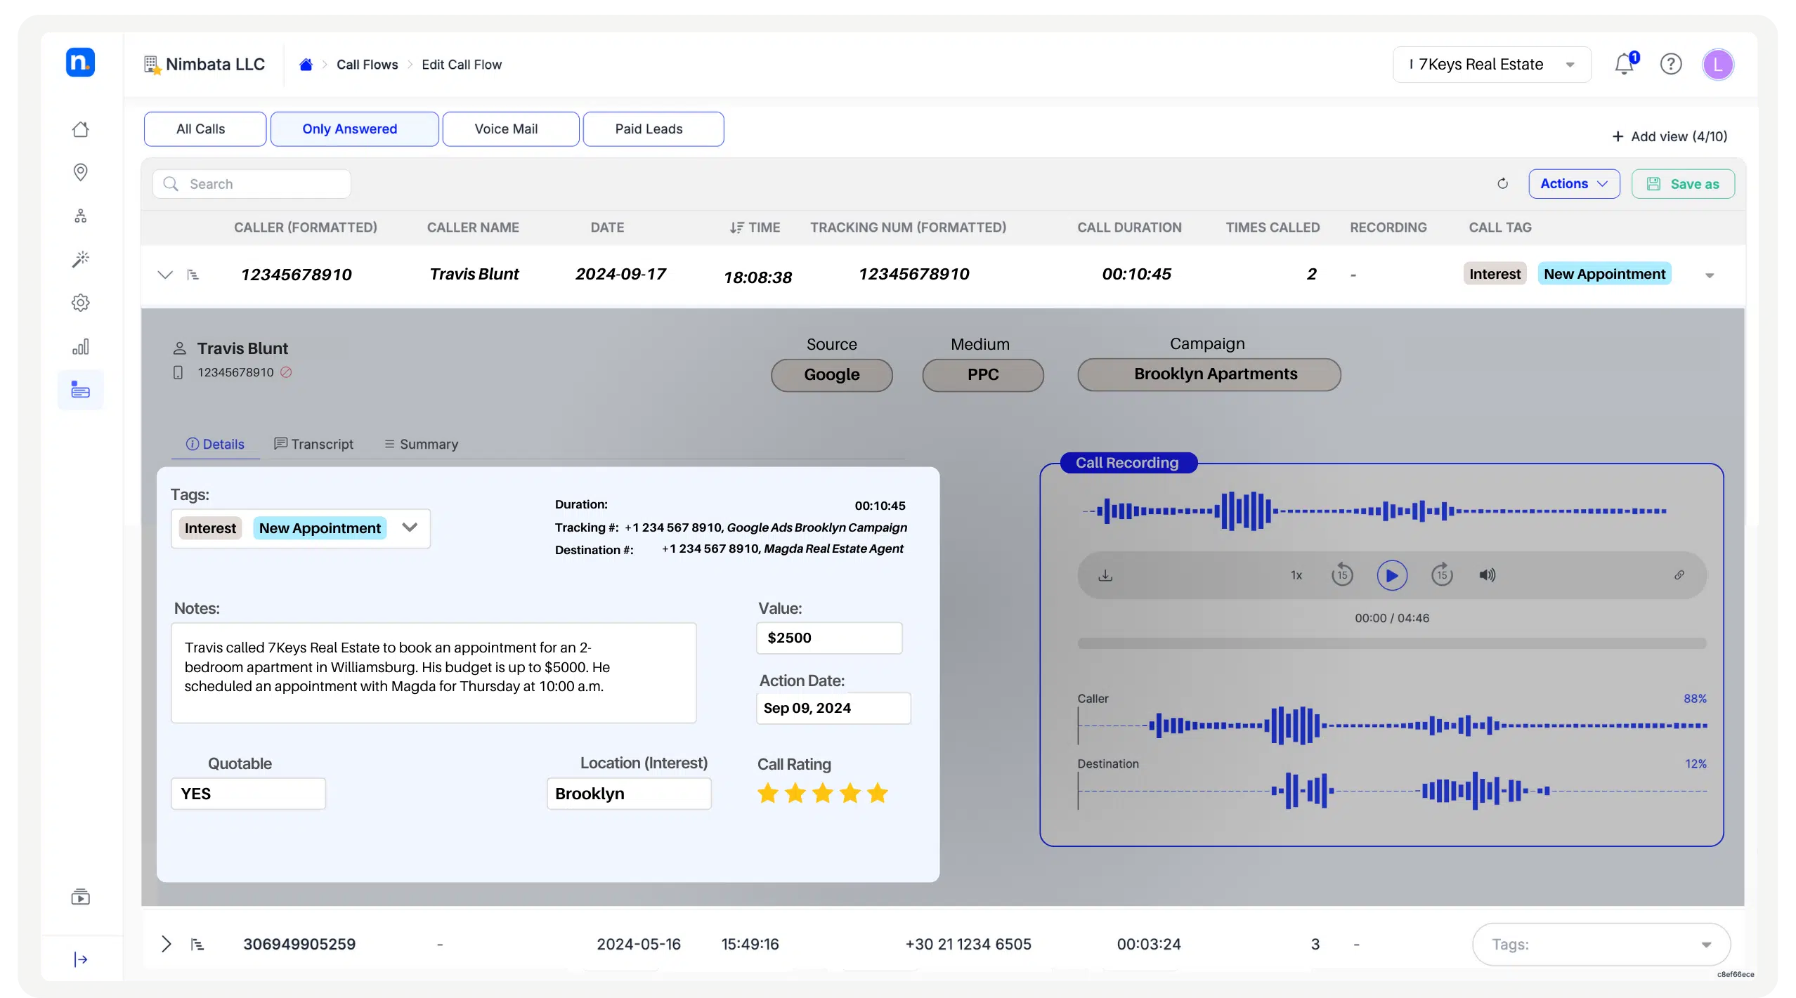Click Add view (4/10)
Screen dimensions: 1796x998
click(x=1669, y=136)
